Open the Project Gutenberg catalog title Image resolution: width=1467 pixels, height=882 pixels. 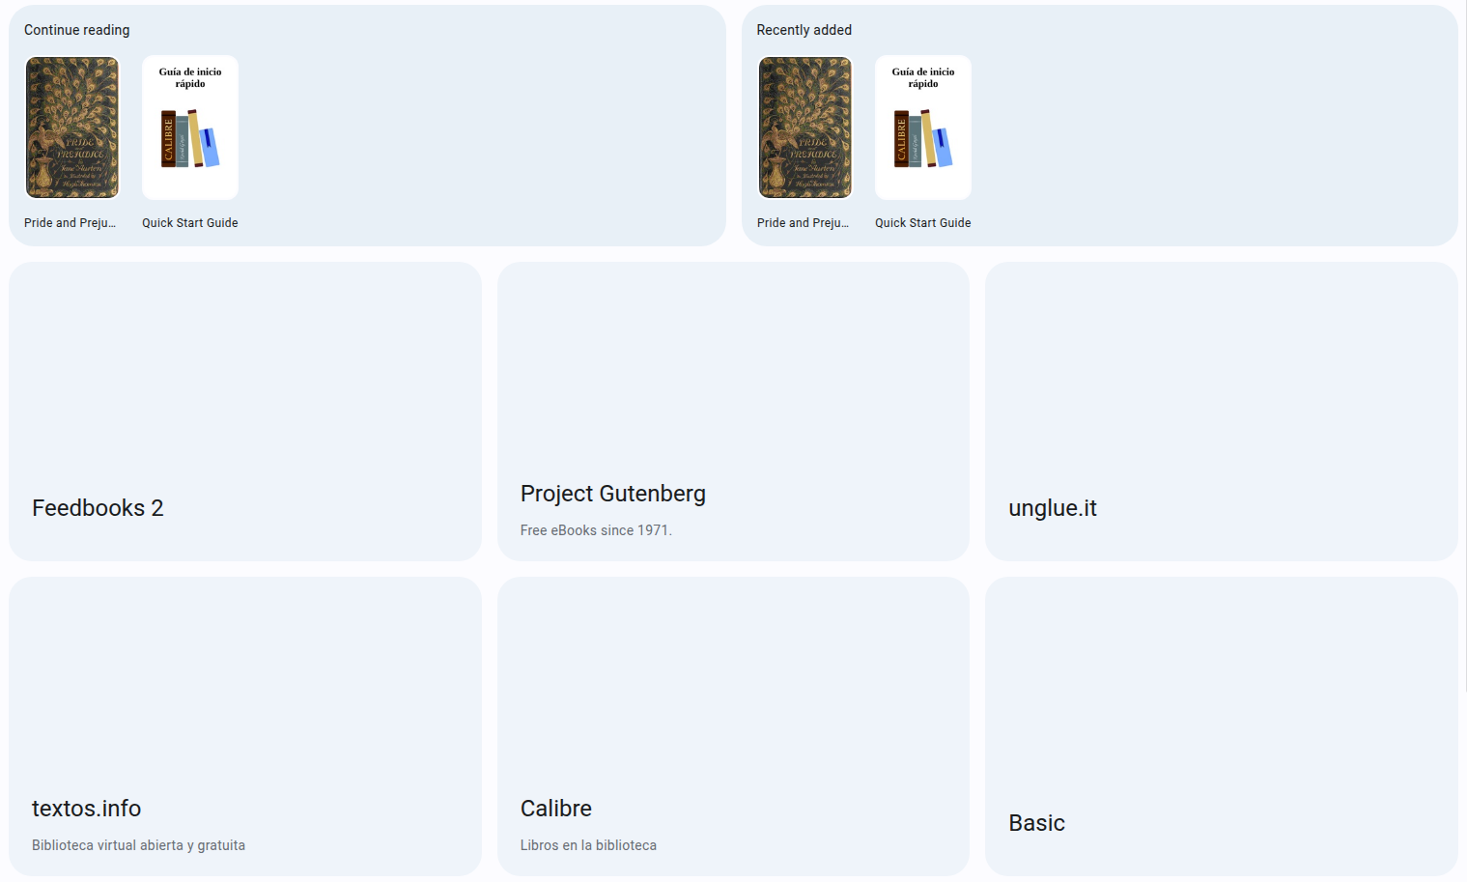click(612, 494)
